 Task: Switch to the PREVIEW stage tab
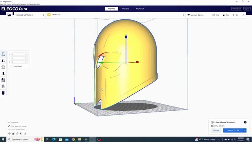125,9
